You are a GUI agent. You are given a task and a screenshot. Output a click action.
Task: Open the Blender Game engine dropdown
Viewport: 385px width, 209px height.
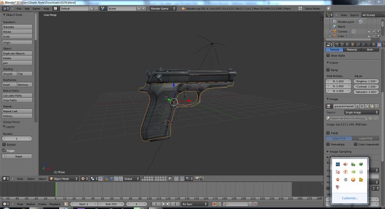163,8
